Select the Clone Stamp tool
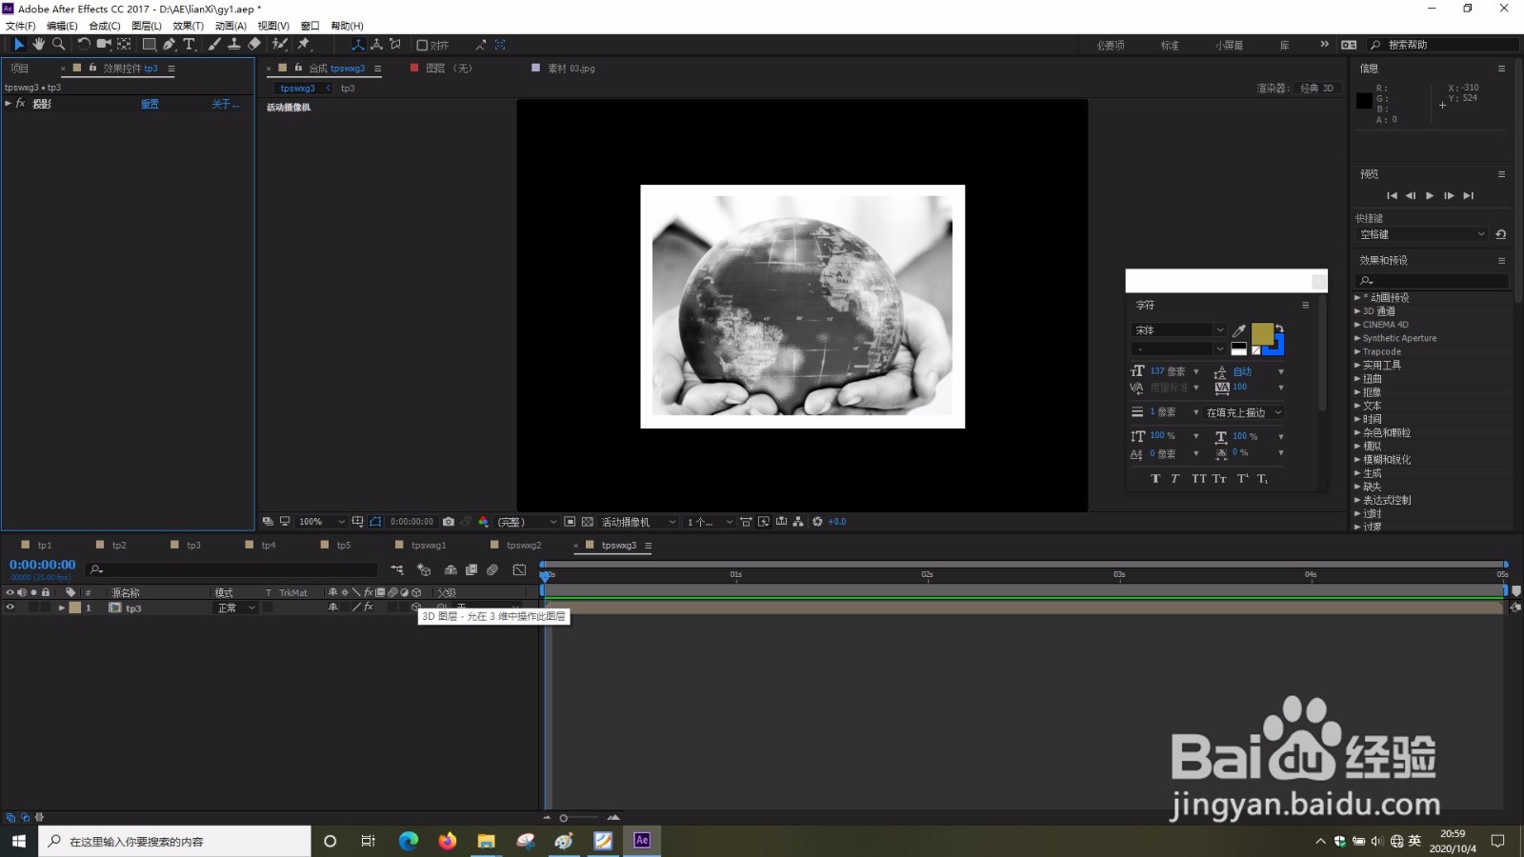The width and height of the screenshot is (1524, 857). [234, 44]
